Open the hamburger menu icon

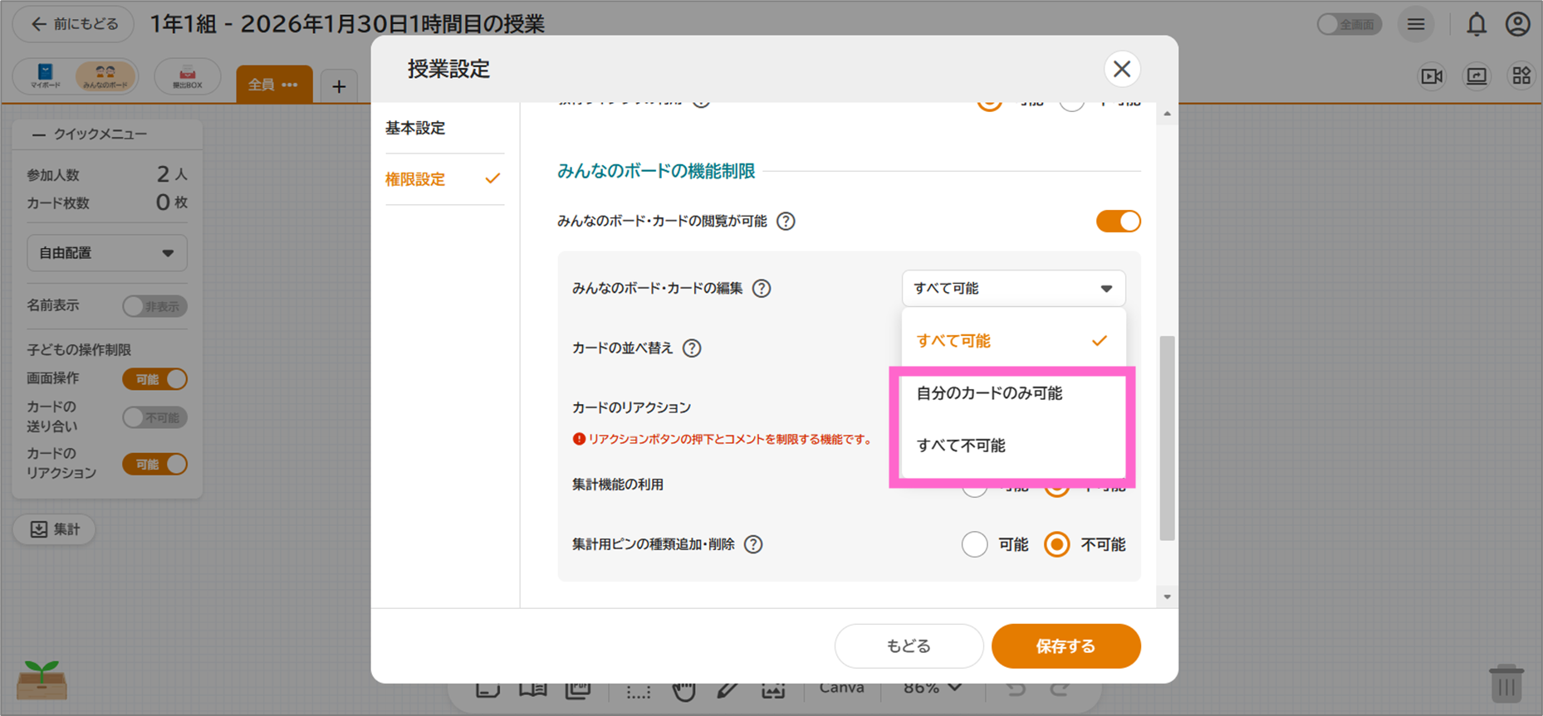point(1416,25)
